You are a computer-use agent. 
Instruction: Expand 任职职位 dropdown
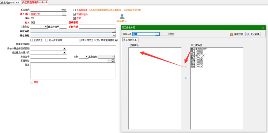coord(46,27)
